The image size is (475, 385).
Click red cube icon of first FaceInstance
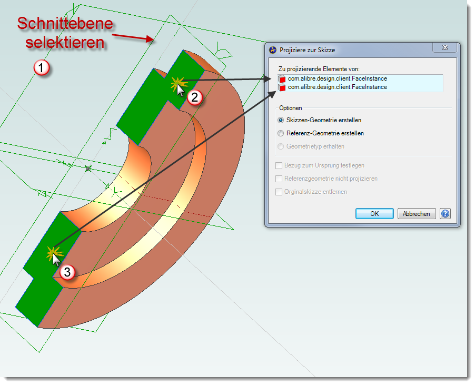coord(282,79)
